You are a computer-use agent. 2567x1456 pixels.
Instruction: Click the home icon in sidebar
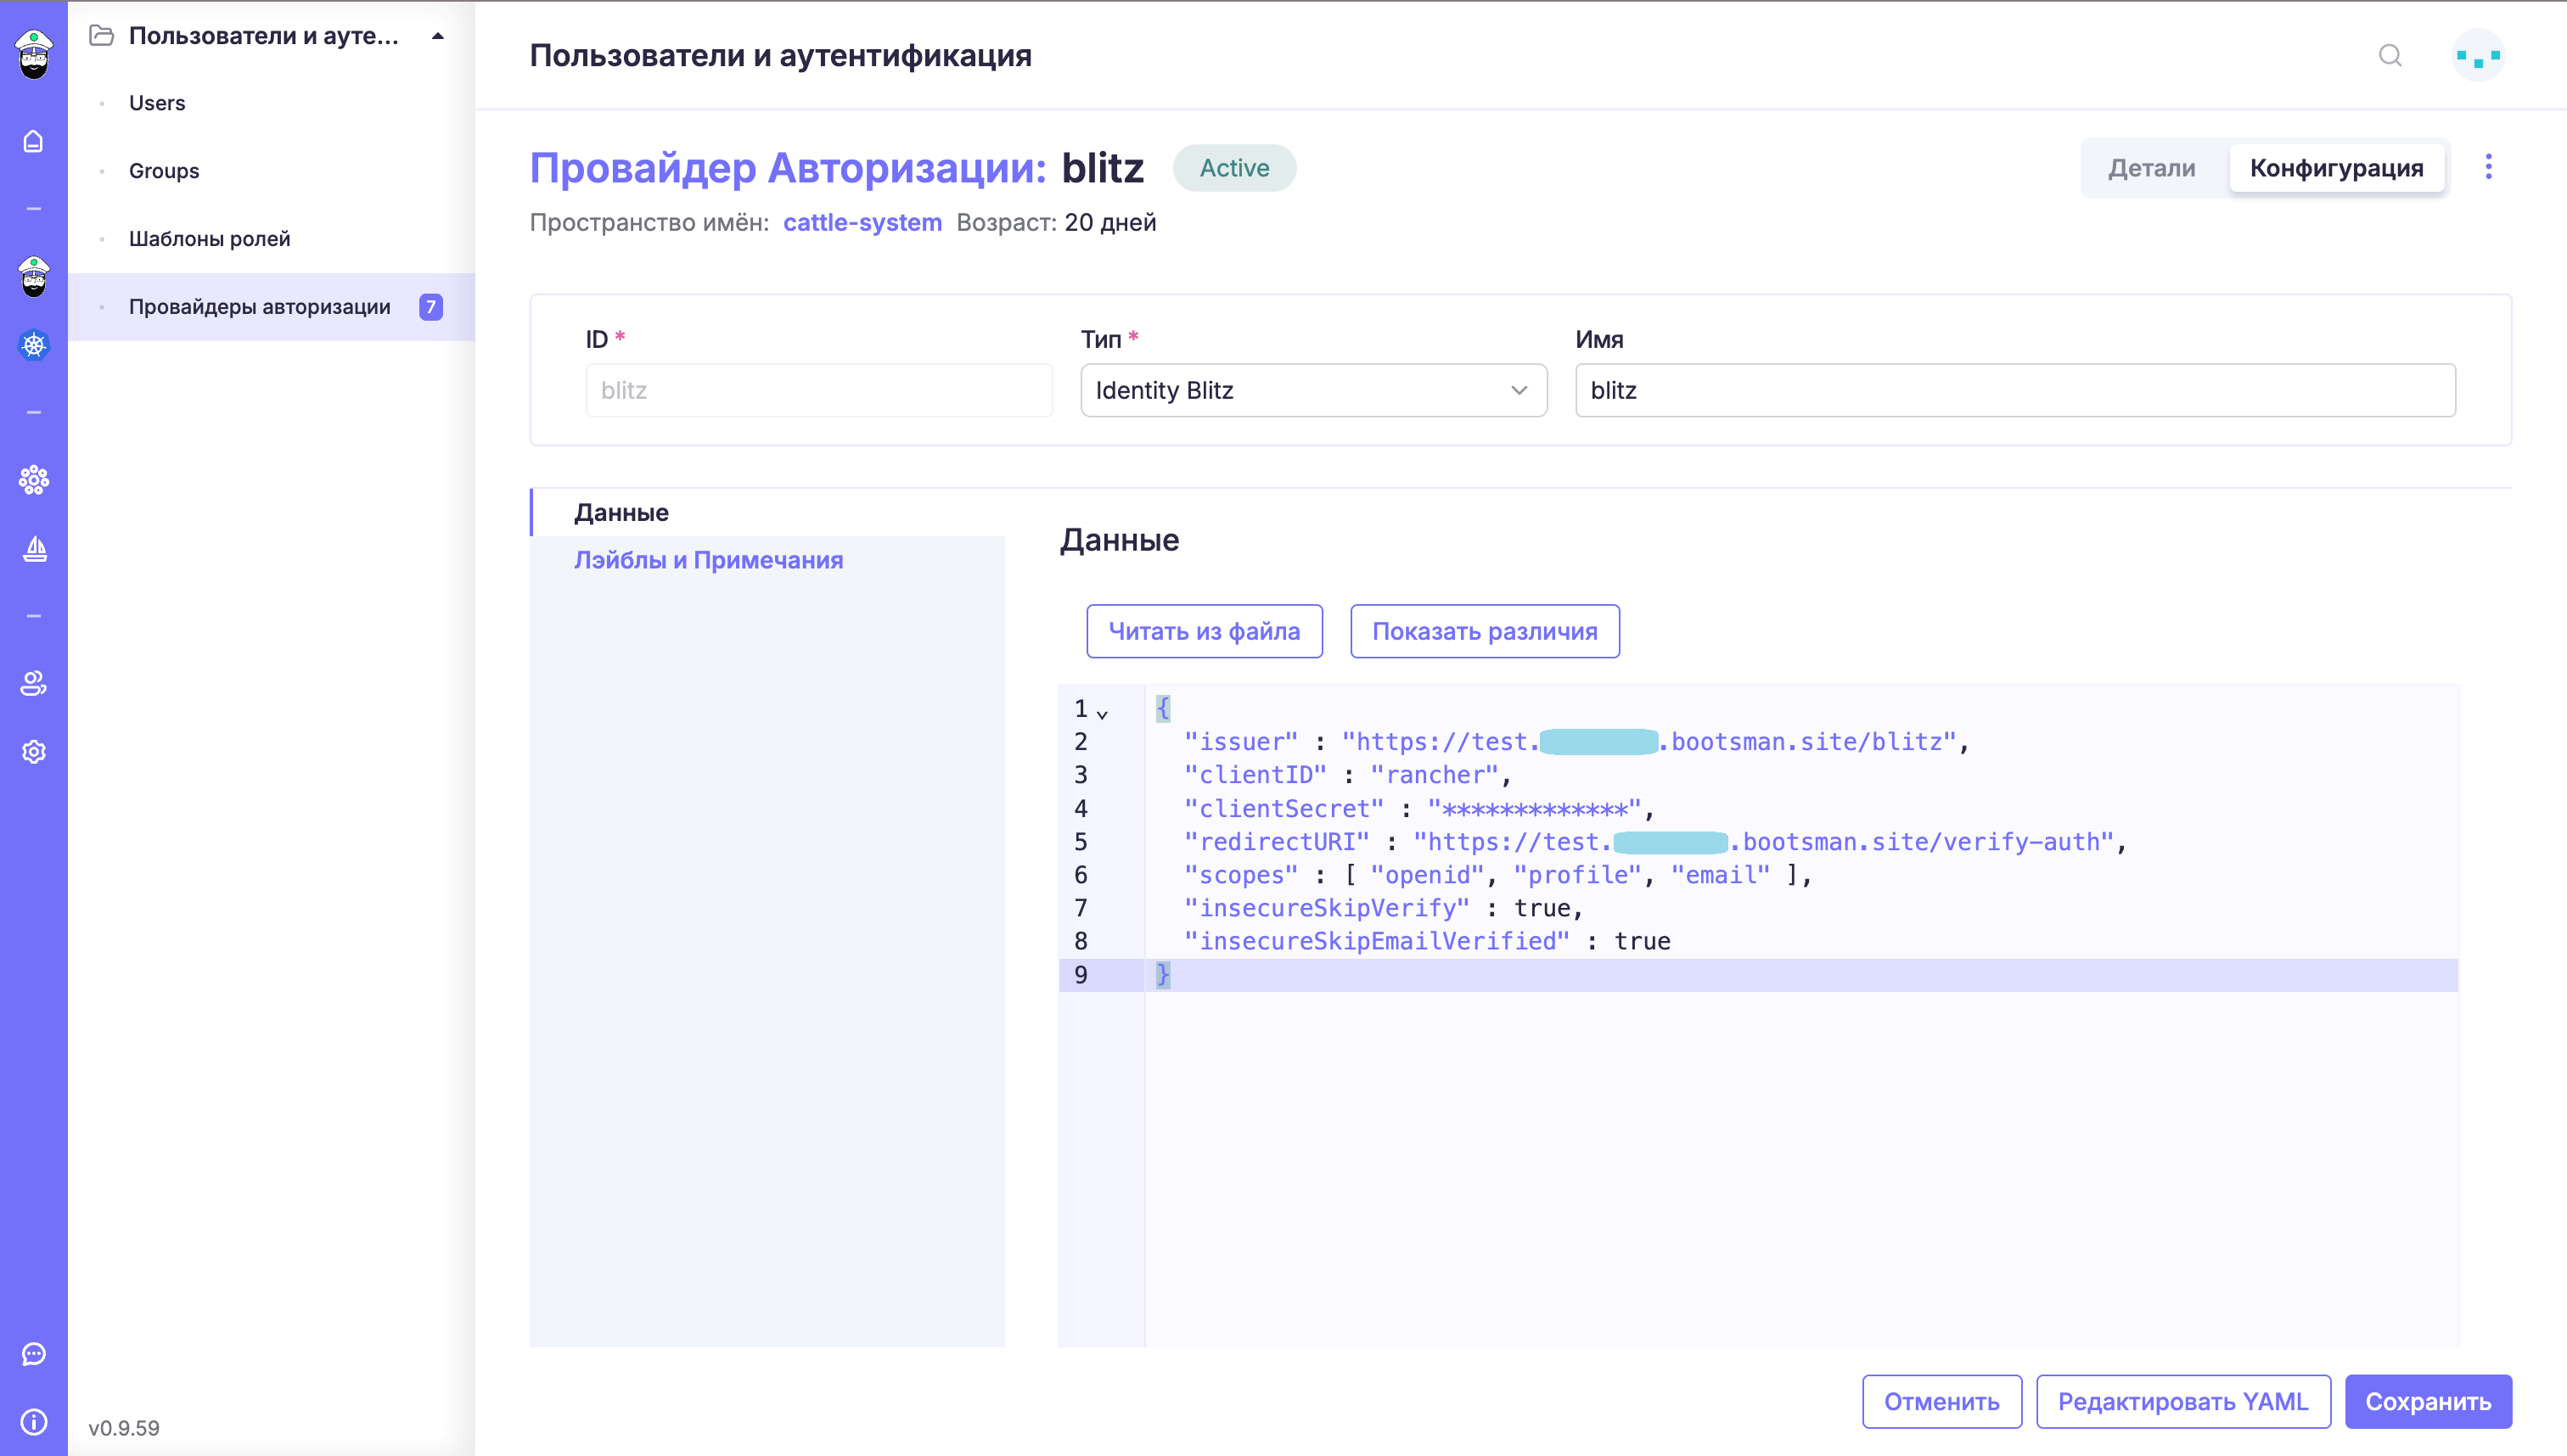tap(33, 141)
